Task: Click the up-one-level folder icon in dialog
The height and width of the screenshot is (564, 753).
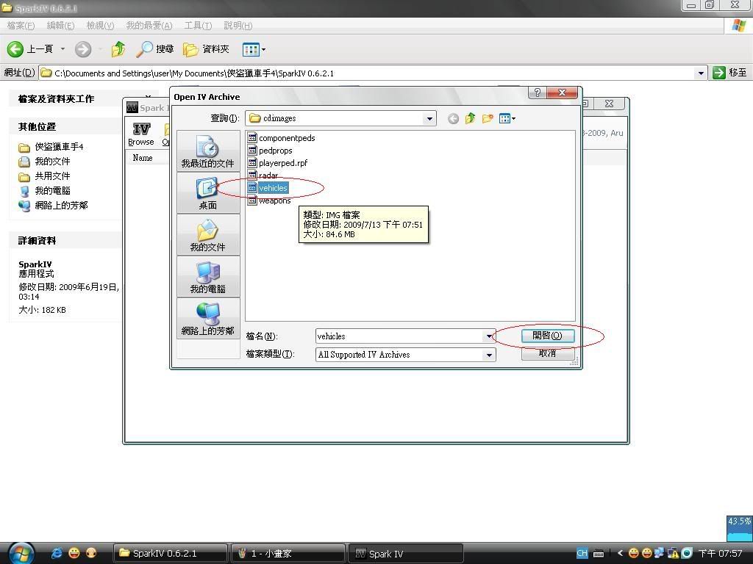Action: click(470, 118)
